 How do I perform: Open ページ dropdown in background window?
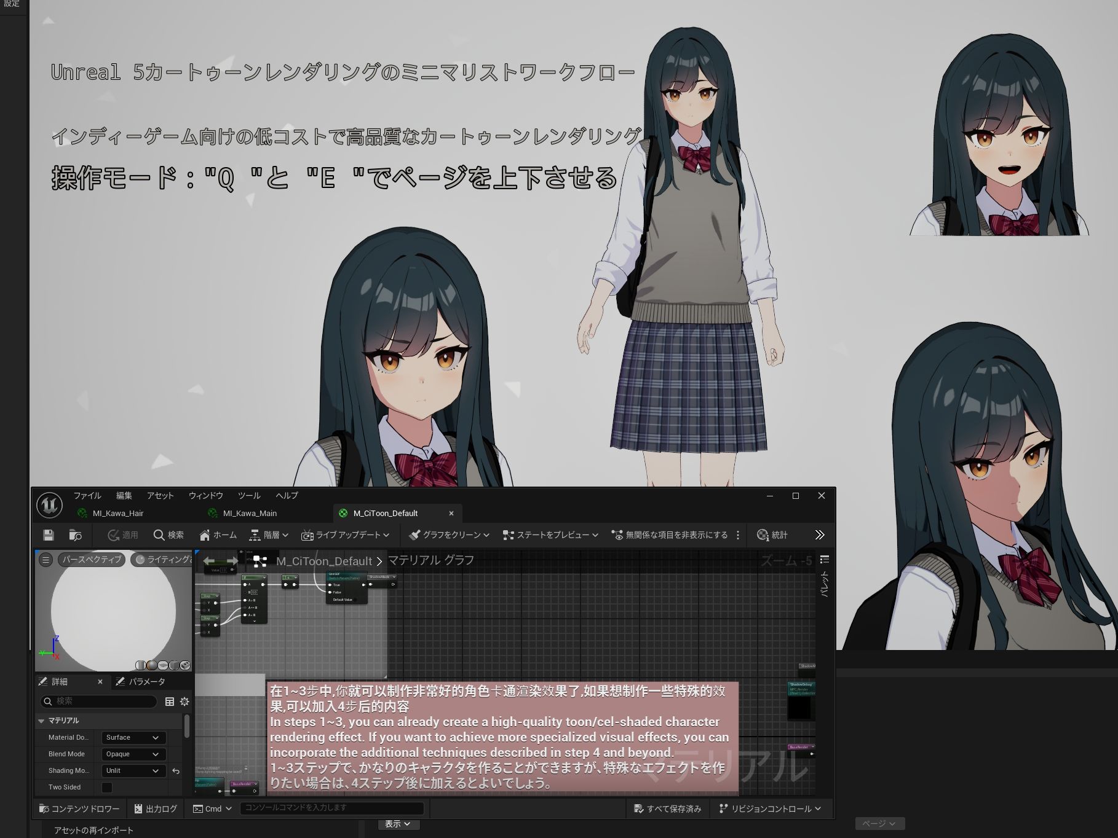click(x=879, y=823)
